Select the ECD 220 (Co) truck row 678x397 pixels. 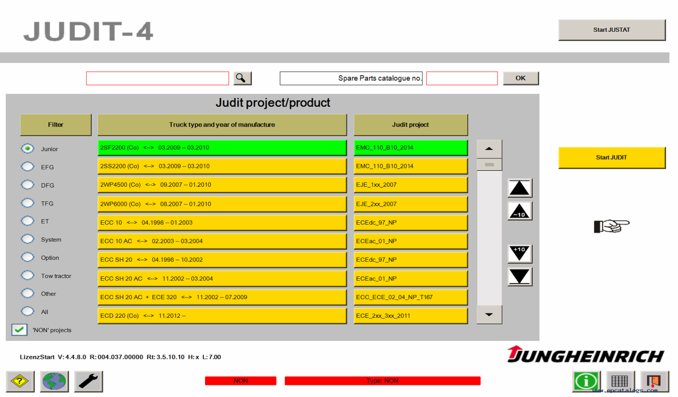pos(222,316)
